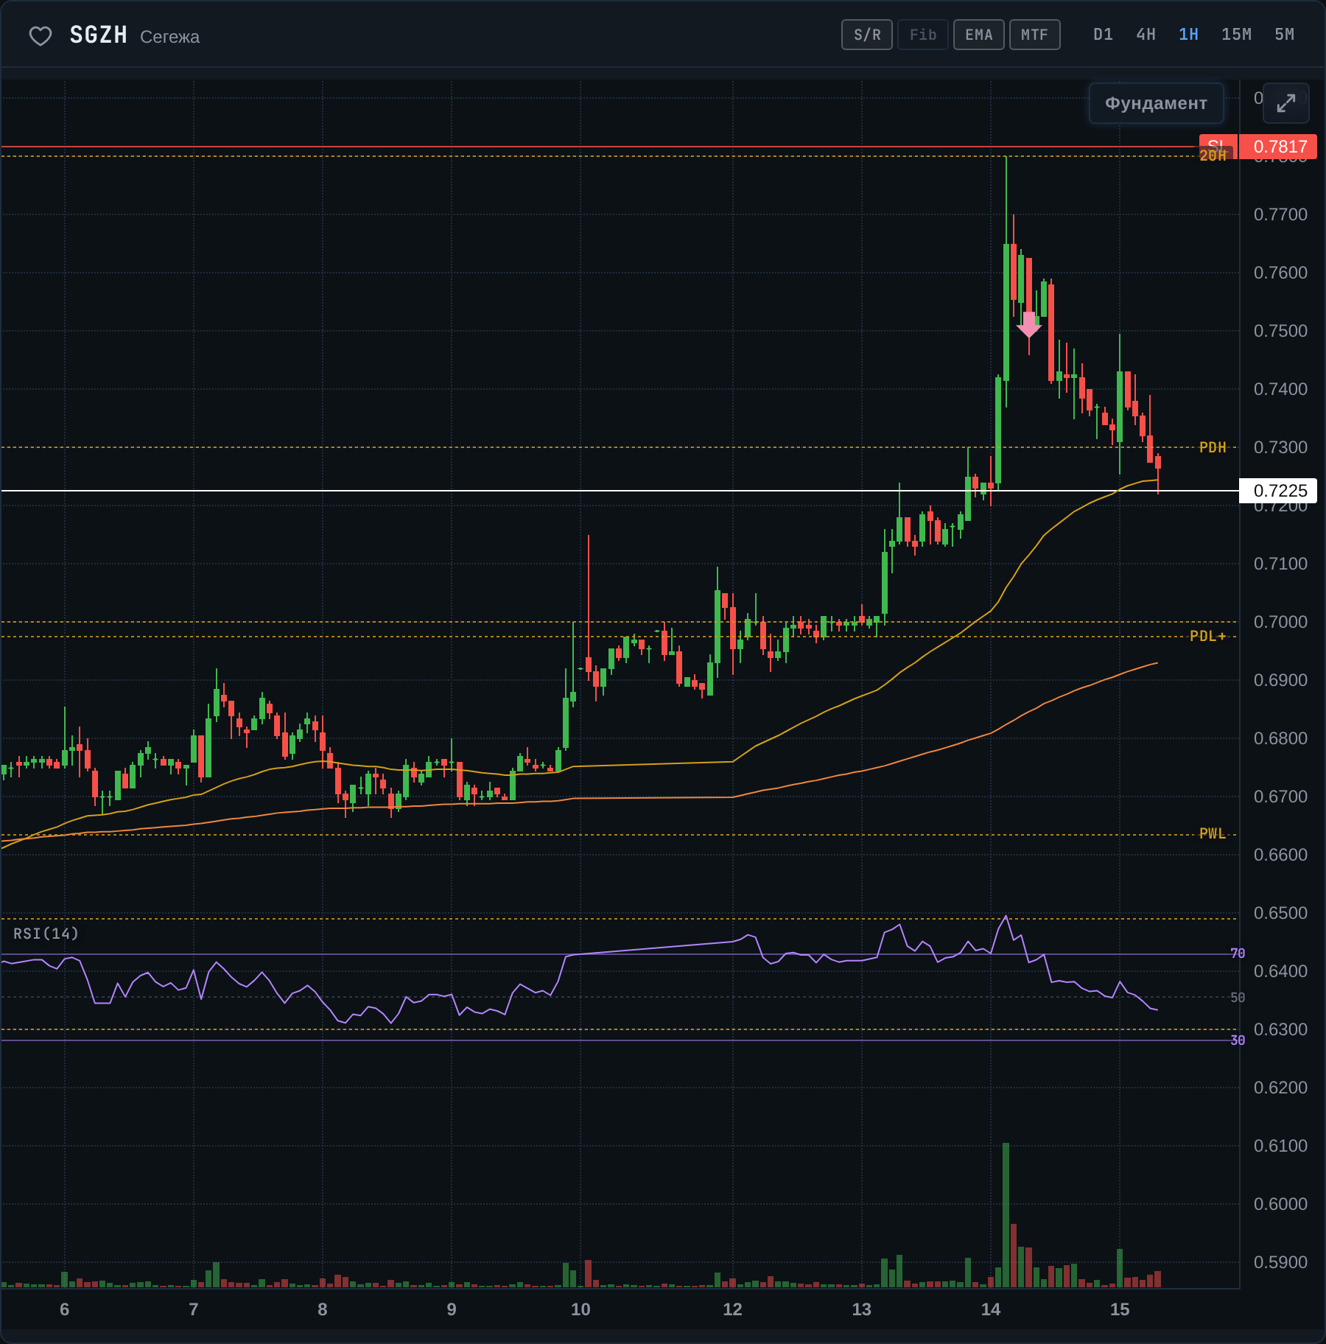Toggle MTF overlay
The width and height of the screenshot is (1326, 1344).
coord(1035,35)
